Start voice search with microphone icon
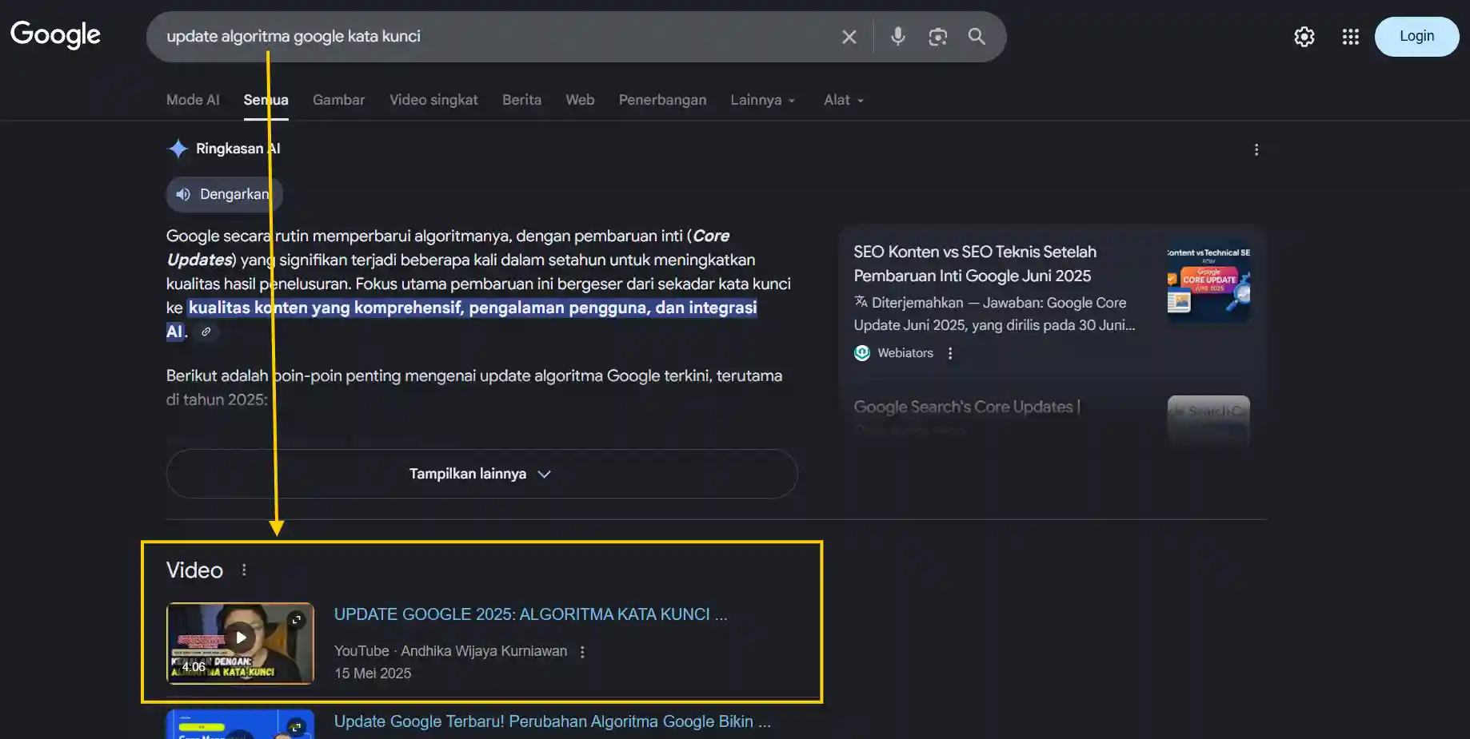Screen dimensions: 1470x739 898,36
